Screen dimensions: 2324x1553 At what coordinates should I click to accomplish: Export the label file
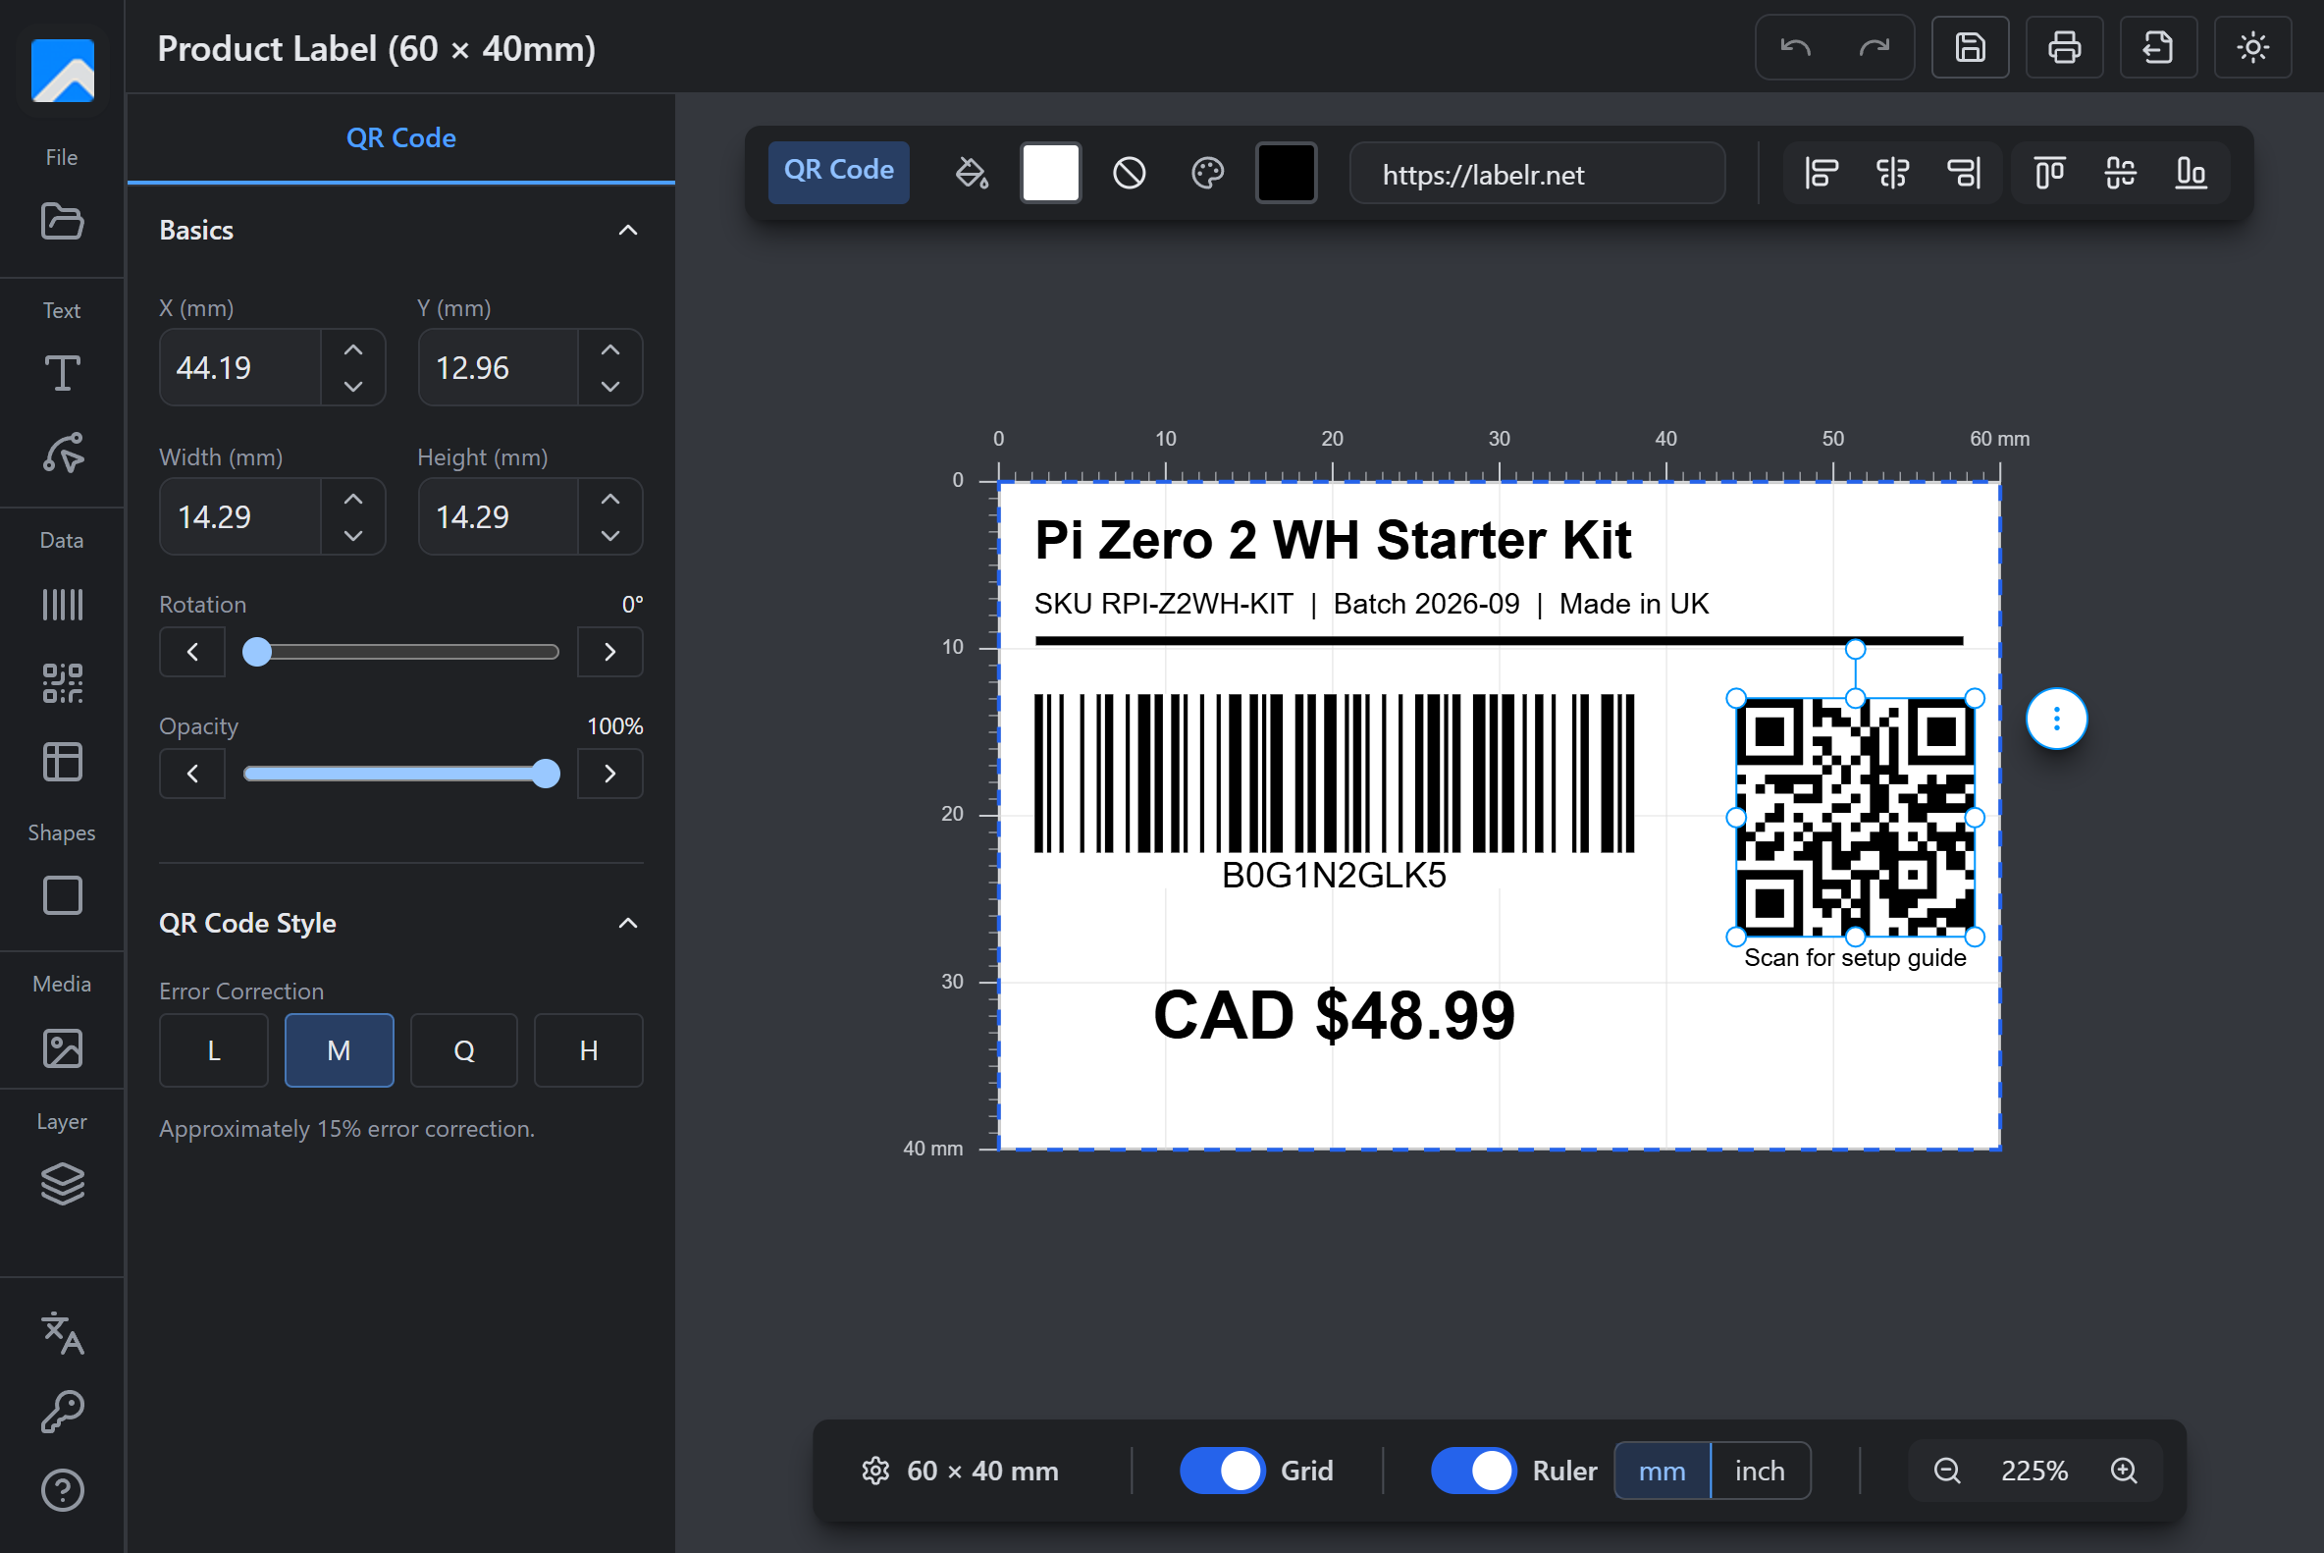tap(2157, 47)
